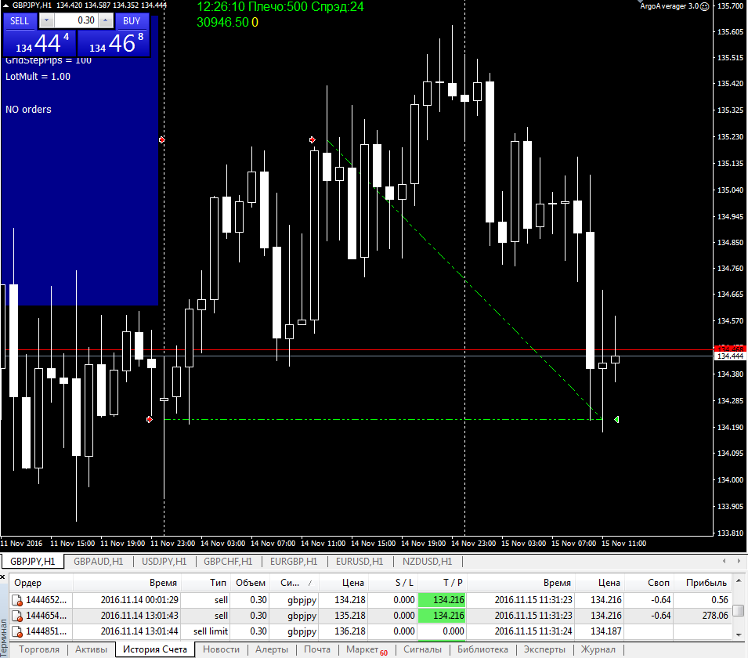
Task: Click profit value 0.56
Action: [719, 600]
